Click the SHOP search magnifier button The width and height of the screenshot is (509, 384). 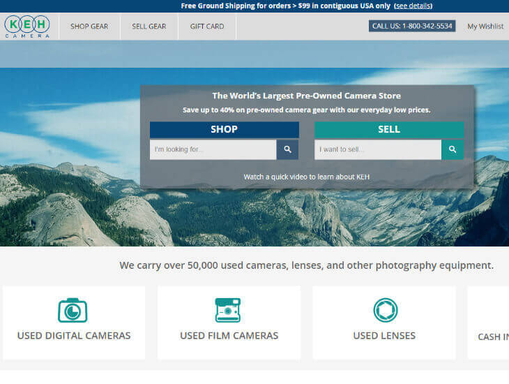tap(287, 149)
